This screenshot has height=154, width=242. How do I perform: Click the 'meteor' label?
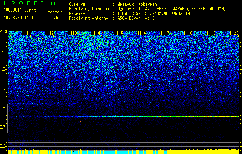coord(55,12)
